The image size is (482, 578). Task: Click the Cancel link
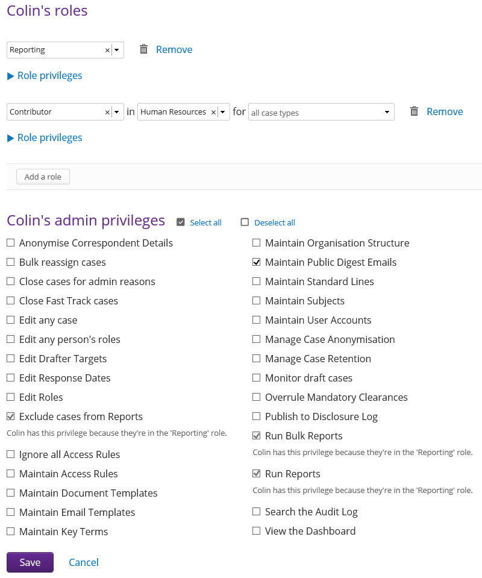pyautogui.click(x=84, y=562)
